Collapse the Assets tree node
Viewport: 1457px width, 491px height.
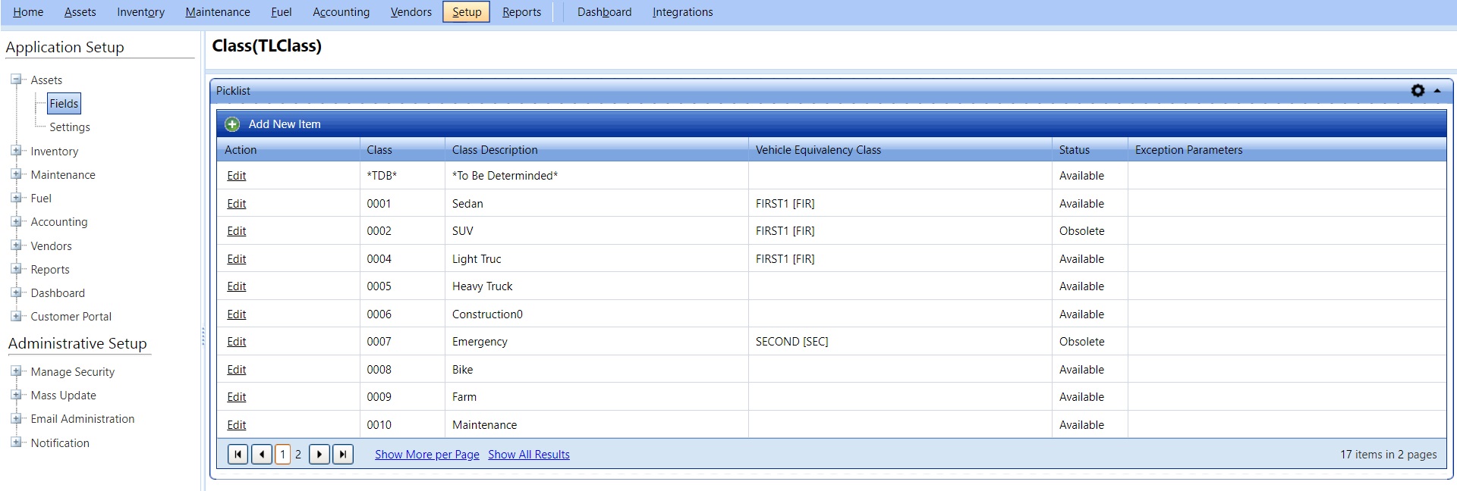[16, 80]
